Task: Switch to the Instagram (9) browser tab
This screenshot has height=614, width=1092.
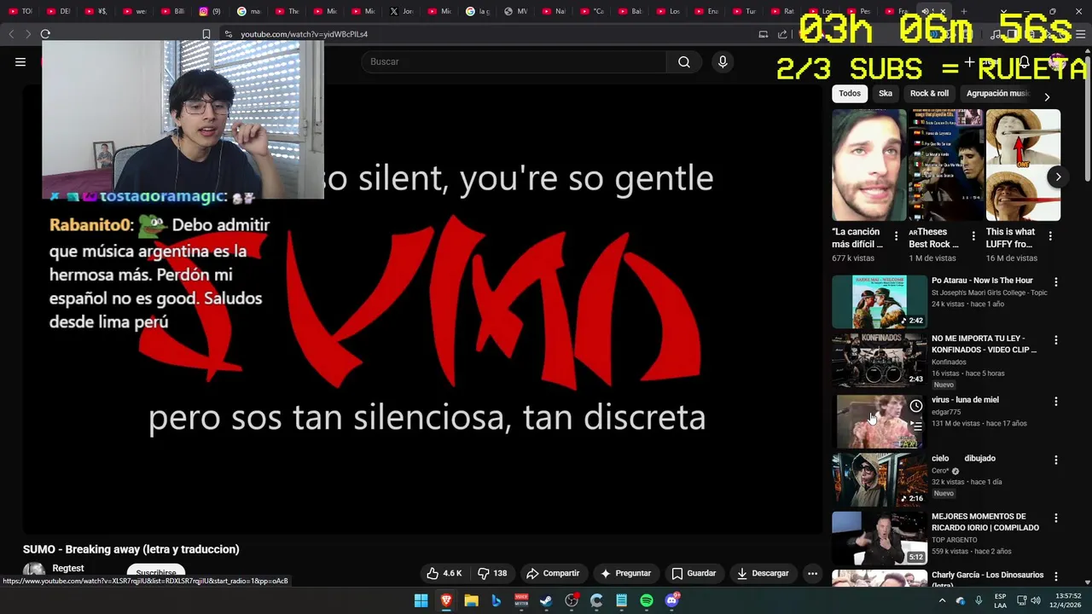Action: coord(210,11)
